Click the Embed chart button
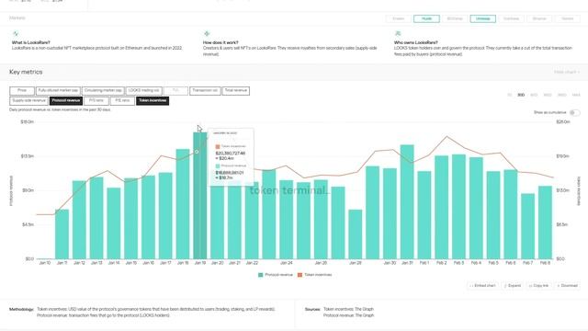The image size is (588, 331). pyautogui.click(x=482, y=286)
